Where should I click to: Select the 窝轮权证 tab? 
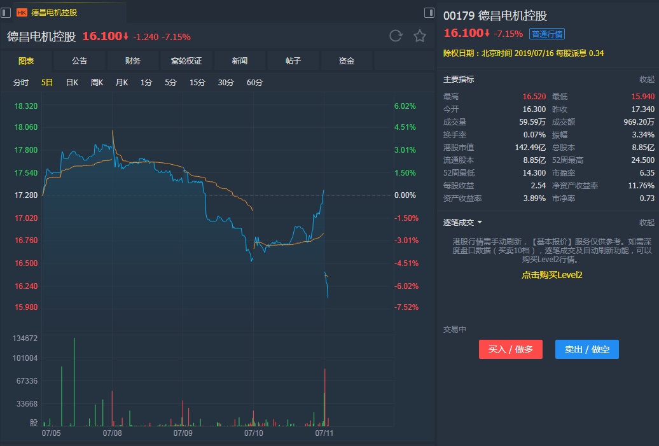[x=186, y=61]
